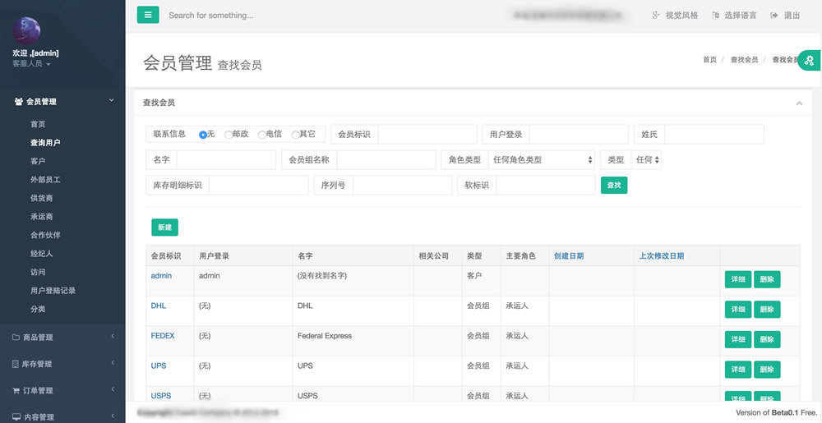Viewport: 822px width, 423px height.
Task: Click 详细 for the FEDEX row
Action: [738, 340]
